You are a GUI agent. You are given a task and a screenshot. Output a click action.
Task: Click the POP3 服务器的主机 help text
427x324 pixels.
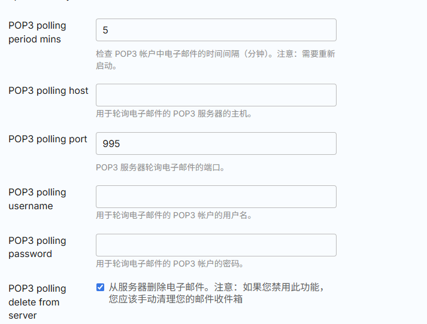(174, 114)
